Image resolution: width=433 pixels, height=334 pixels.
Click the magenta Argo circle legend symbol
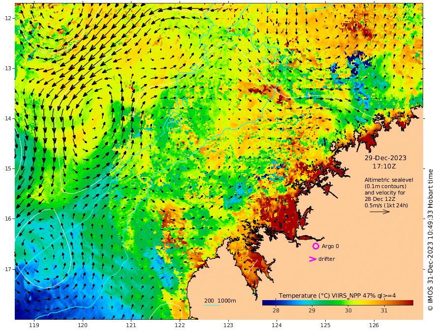(315, 246)
